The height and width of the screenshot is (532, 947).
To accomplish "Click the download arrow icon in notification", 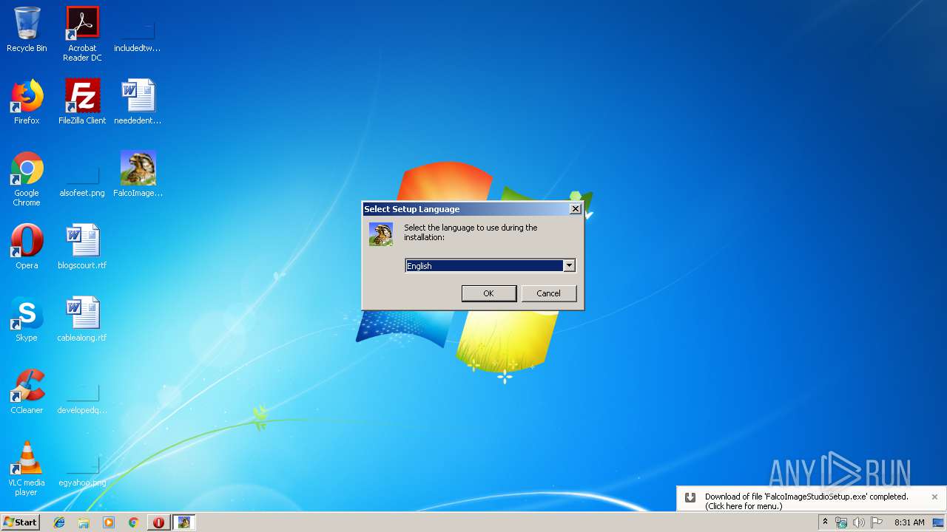I will (x=690, y=497).
